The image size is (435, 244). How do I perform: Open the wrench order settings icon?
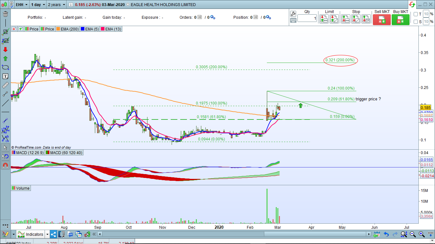click(x=293, y=14)
